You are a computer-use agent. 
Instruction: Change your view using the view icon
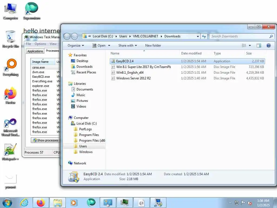(x=244, y=45)
